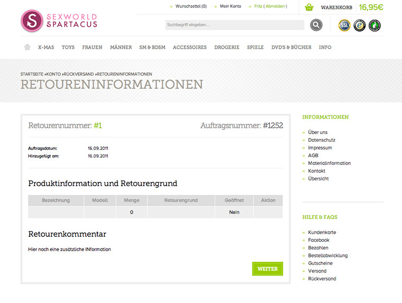The width and height of the screenshot is (402, 303).
Task: Open the SM & BDSM menu
Action: point(152,47)
